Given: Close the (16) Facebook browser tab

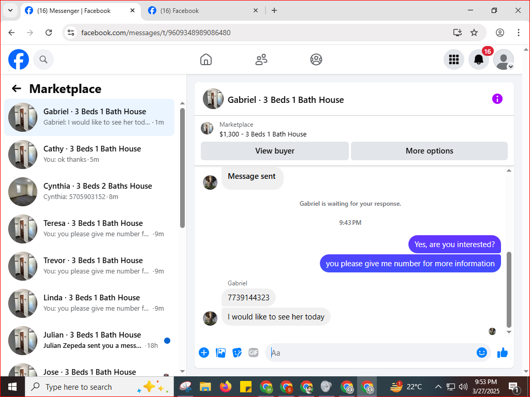Looking at the screenshot, I should pos(256,10).
